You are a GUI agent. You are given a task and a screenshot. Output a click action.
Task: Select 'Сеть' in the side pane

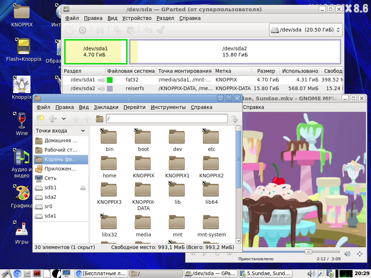pos(61,178)
